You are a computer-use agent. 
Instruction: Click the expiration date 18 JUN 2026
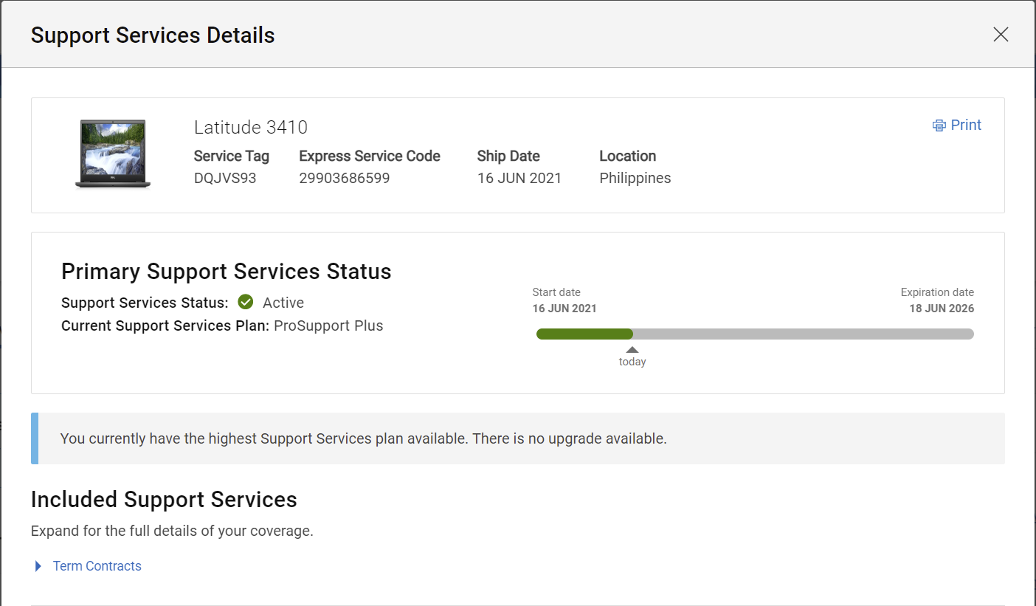(941, 309)
